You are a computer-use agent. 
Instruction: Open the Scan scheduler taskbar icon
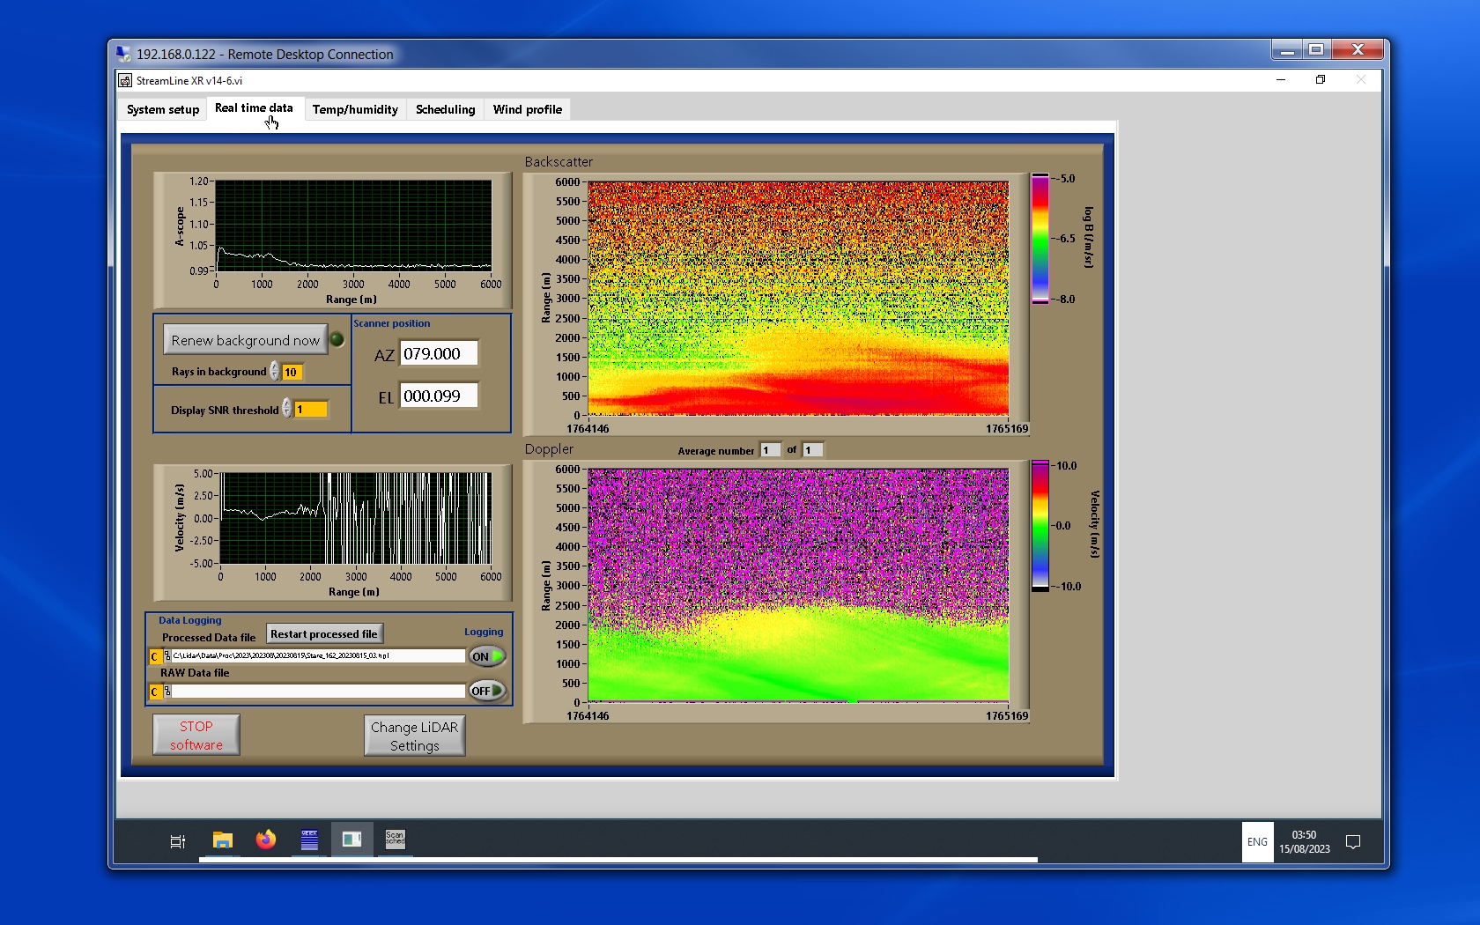395,839
